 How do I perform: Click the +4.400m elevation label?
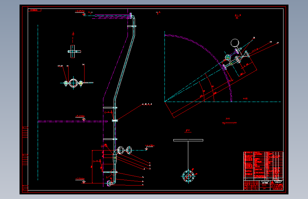[150, 146]
